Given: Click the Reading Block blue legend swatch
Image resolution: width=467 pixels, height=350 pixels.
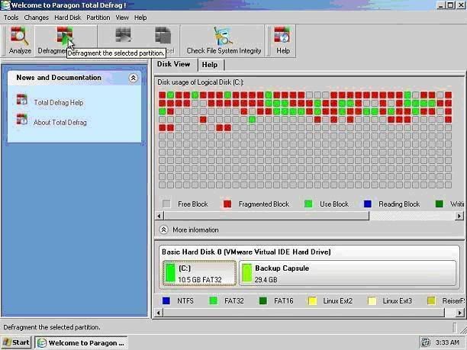Looking at the screenshot, I should pos(368,204).
